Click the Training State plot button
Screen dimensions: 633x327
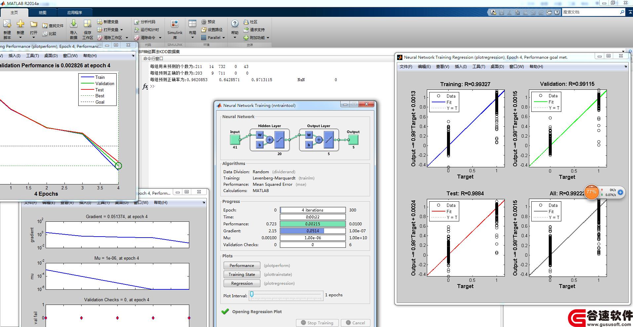pos(242,275)
